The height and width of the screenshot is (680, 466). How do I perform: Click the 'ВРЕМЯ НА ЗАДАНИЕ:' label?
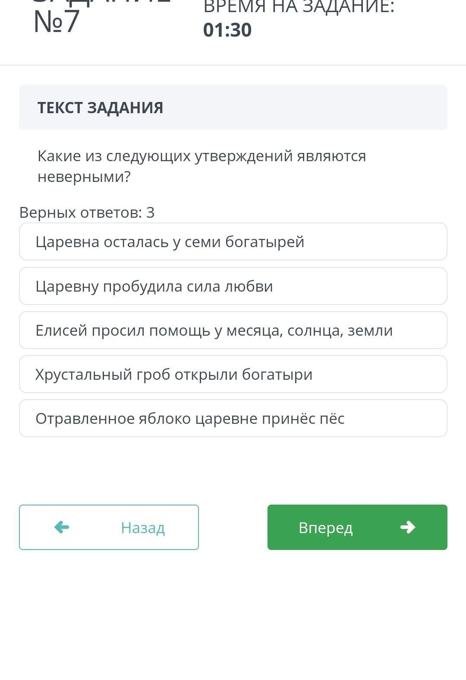(299, 6)
